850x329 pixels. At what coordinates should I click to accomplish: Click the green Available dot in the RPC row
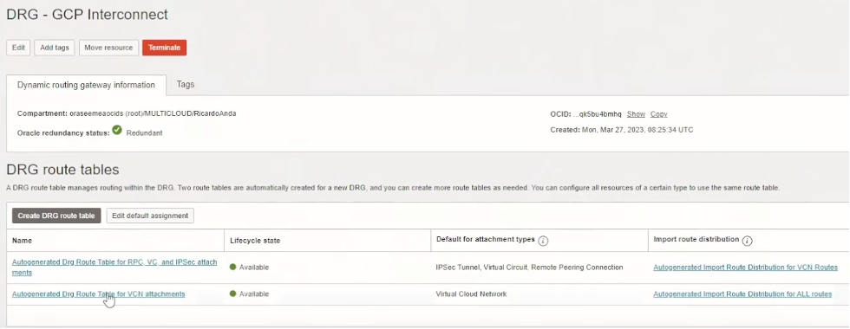(233, 268)
